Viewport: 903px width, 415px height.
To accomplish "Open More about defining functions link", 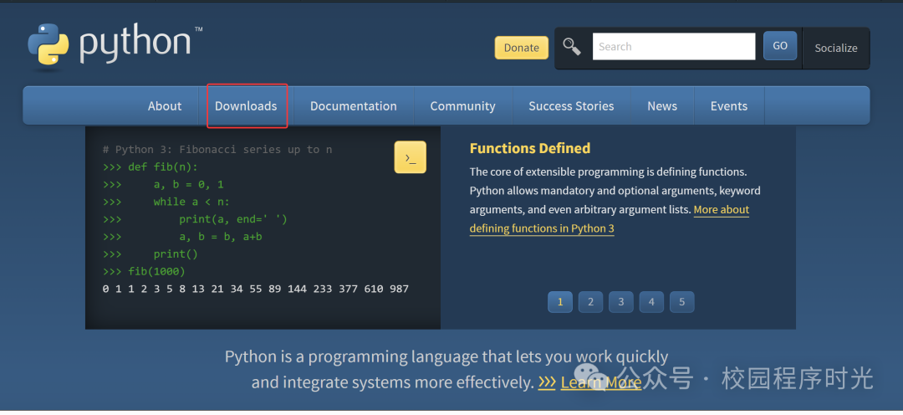I will pos(610,219).
